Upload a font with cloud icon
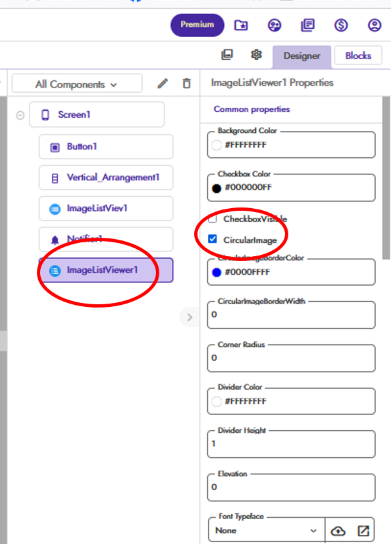Screen dimensions: 391x544 pyautogui.click(x=338, y=531)
